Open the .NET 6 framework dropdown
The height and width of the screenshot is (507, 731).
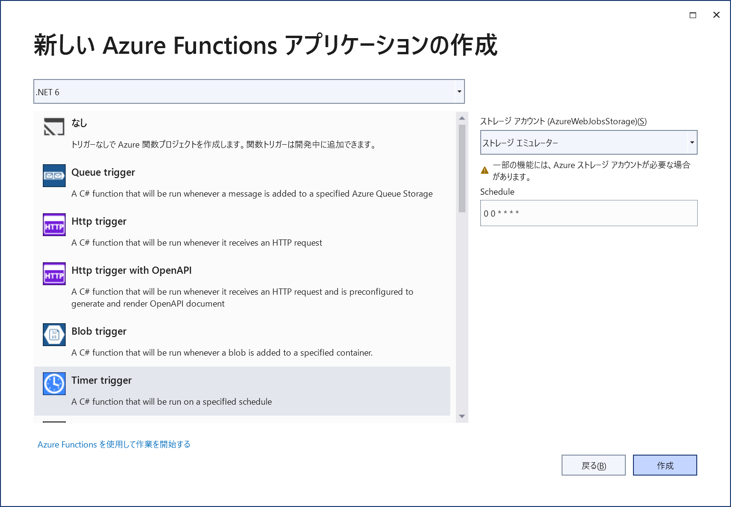point(459,92)
